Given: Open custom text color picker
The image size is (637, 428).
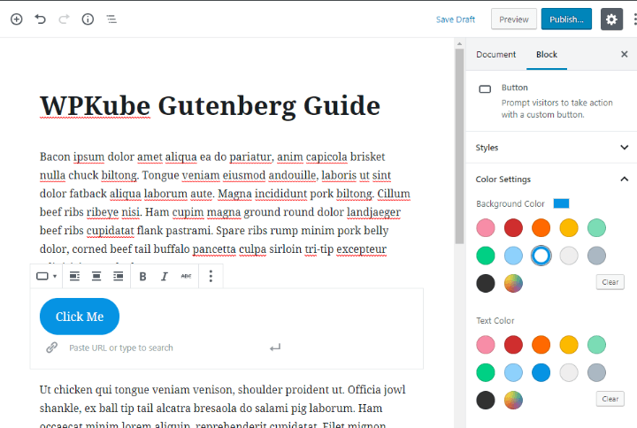Looking at the screenshot, I should click(513, 401).
